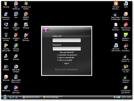Launch Internet Explorer from Quick Launch
Viewport: 134px width, 101px height.
click(13, 97)
